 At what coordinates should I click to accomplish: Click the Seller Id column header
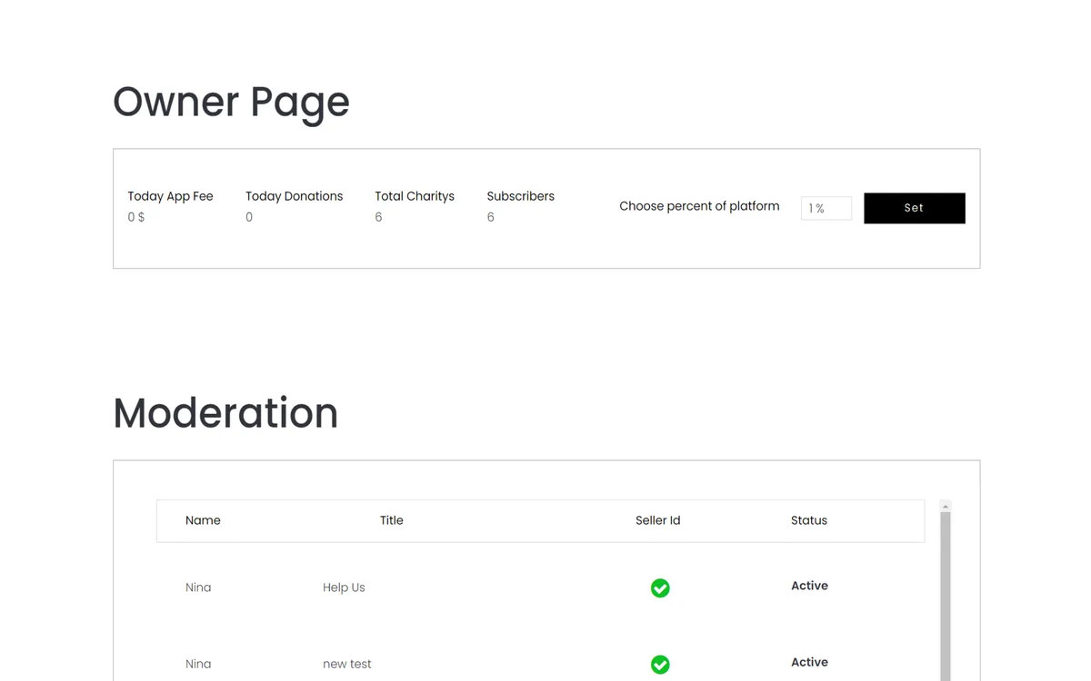(658, 520)
